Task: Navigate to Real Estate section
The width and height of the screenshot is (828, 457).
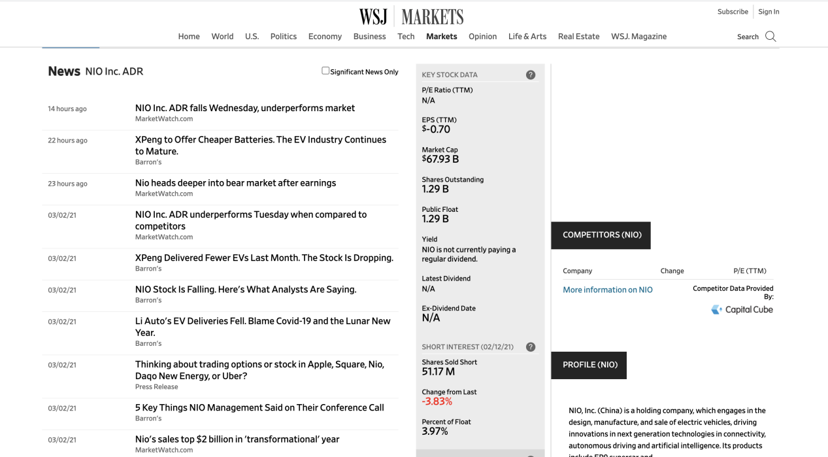Action: 578,37
